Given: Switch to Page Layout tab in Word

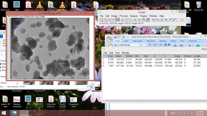Looking at the screenshot, I should click(x=137, y=41).
